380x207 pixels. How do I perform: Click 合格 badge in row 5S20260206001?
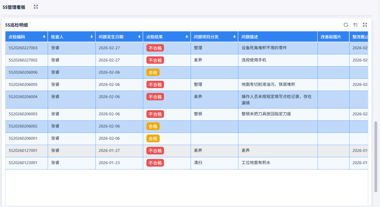click(153, 139)
